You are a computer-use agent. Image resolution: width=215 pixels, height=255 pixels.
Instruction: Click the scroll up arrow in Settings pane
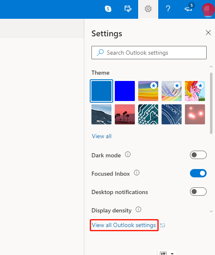211,66
